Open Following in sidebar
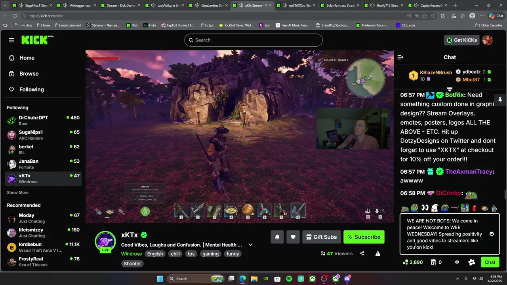The width and height of the screenshot is (507, 285). click(x=32, y=89)
